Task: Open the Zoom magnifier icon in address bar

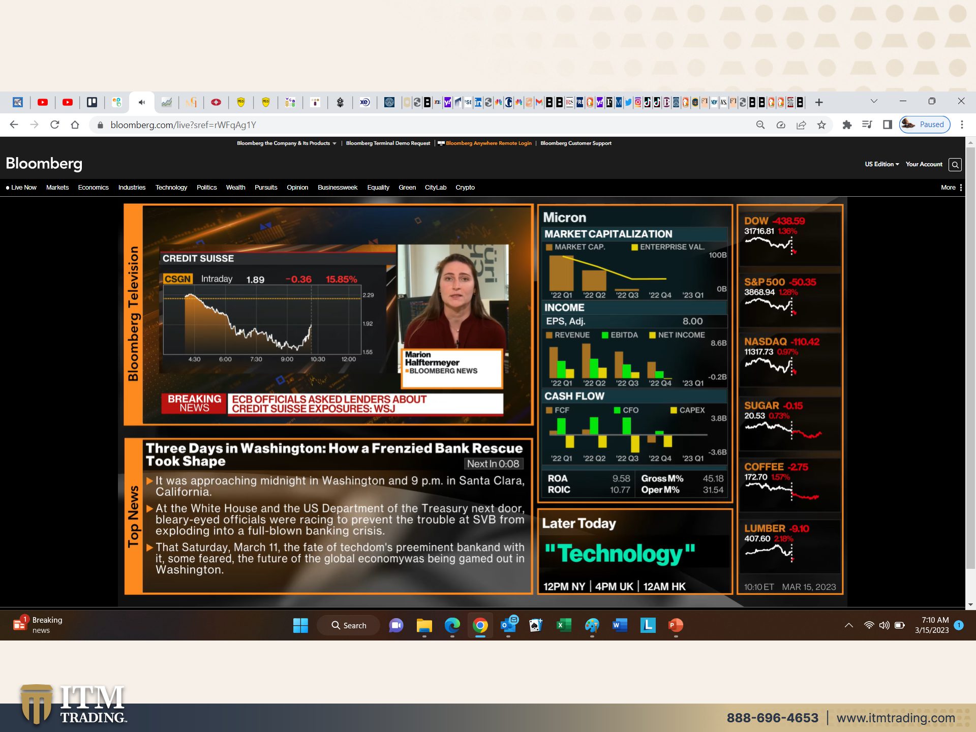Action: pyautogui.click(x=760, y=125)
